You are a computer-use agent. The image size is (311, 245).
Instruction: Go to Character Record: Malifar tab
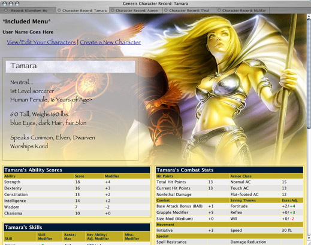click(x=243, y=10)
